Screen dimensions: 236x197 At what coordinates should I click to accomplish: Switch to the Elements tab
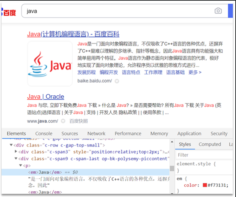tap(16, 134)
